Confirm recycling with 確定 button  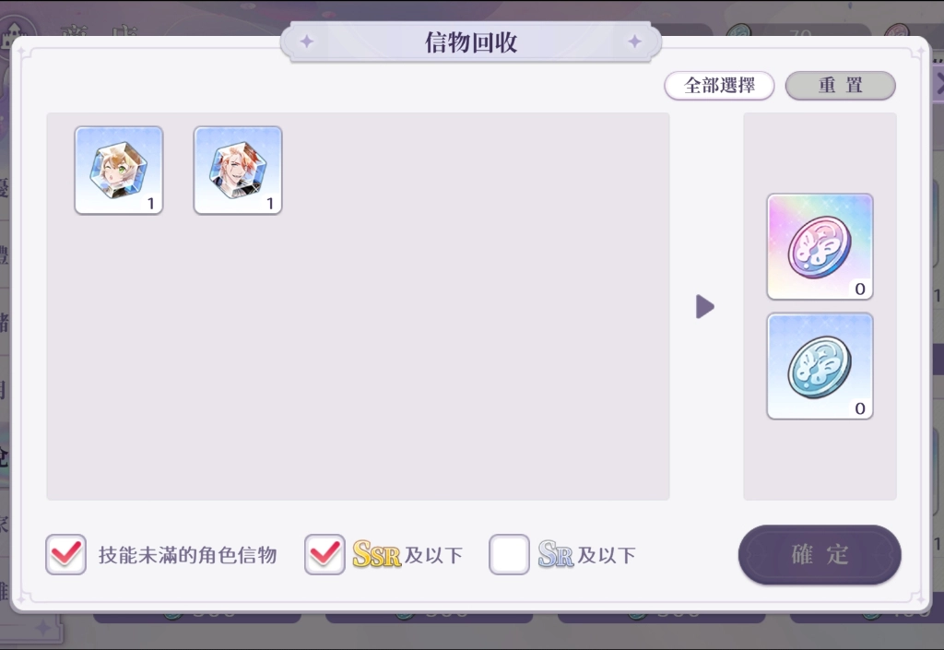pyautogui.click(x=820, y=554)
